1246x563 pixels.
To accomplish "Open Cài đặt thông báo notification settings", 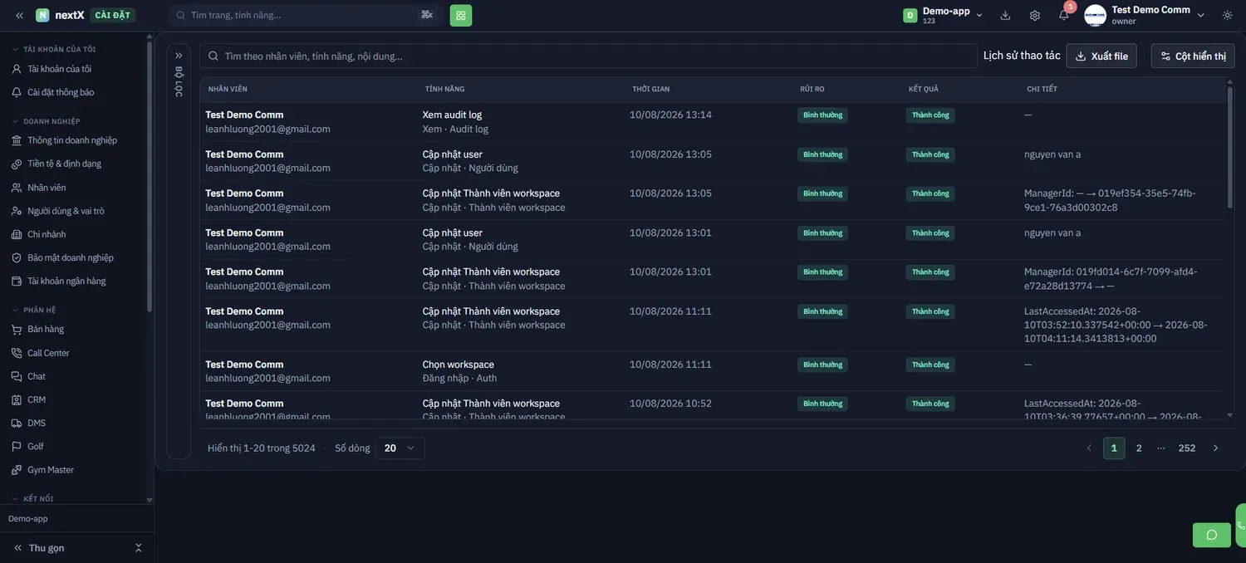I will [61, 92].
